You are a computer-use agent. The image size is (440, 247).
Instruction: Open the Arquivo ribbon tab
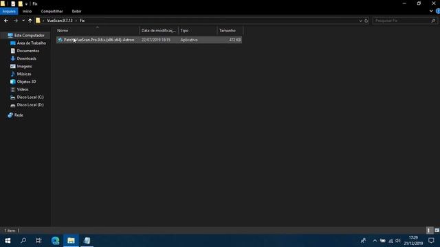tap(9, 11)
